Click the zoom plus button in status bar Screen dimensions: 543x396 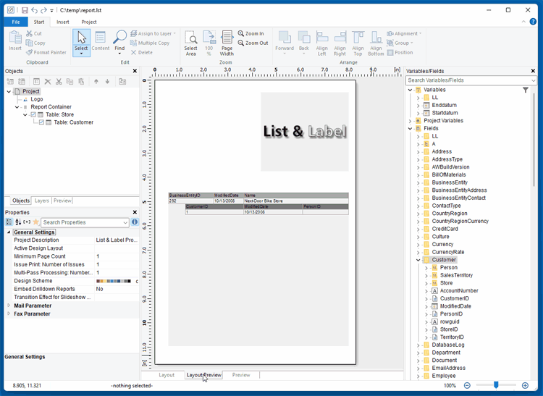(526, 385)
